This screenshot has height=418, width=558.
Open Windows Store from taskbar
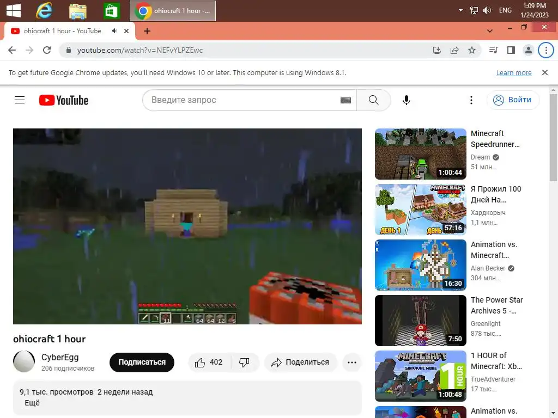(x=111, y=11)
